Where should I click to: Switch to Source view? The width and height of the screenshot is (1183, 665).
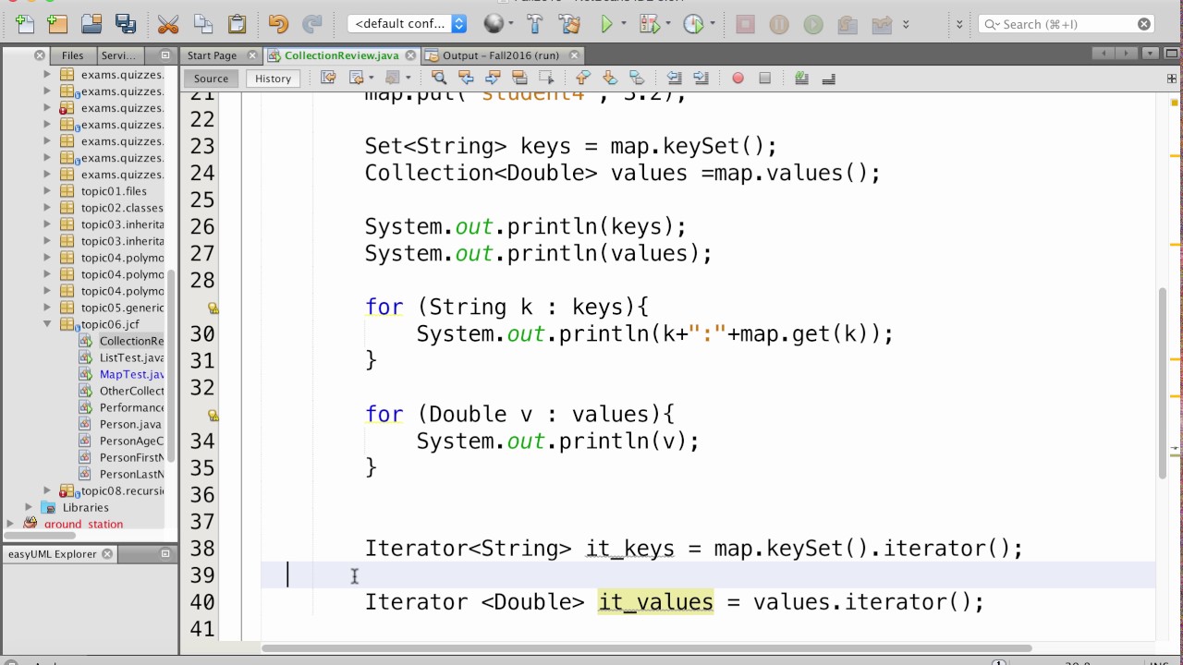pyautogui.click(x=211, y=79)
